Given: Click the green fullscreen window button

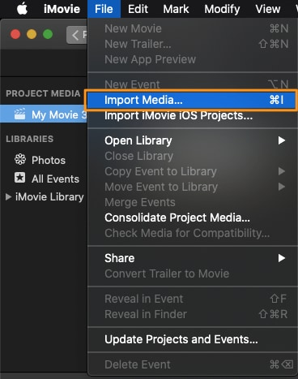Looking at the screenshot, I should (48, 34).
